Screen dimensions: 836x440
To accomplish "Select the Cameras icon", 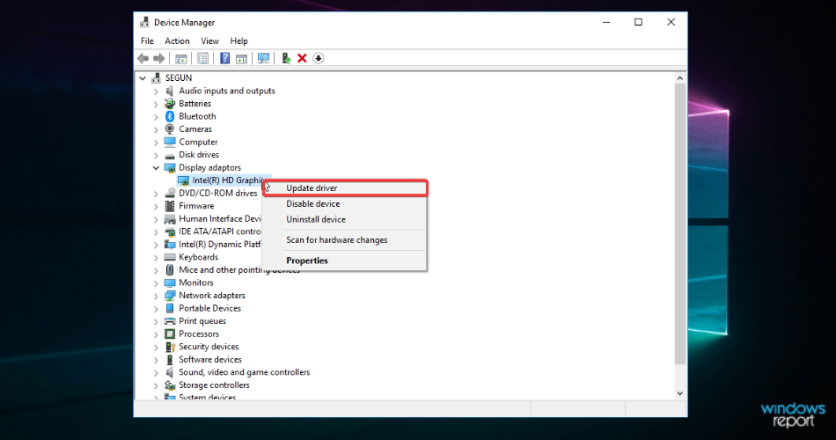I will (x=170, y=129).
